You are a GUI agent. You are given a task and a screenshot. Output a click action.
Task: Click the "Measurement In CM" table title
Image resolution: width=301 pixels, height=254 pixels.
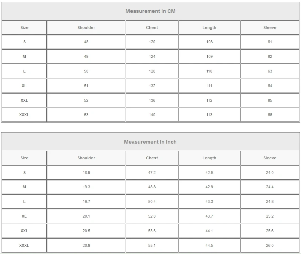tap(150, 11)
